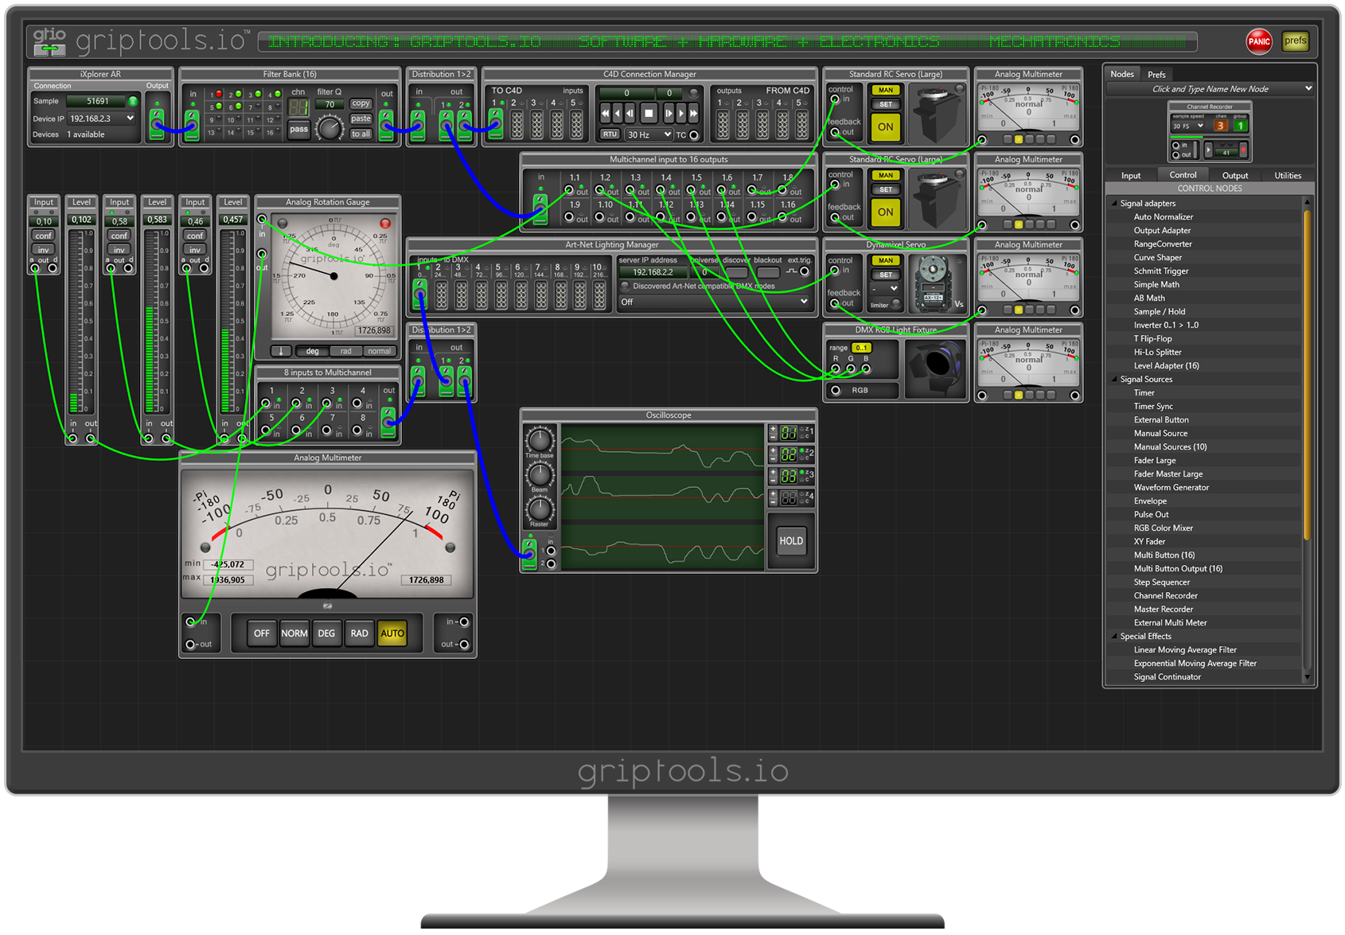Open preferences with the yellow prefs button
Viewport: 1345px width, 935px height.
coord(1295,41)
